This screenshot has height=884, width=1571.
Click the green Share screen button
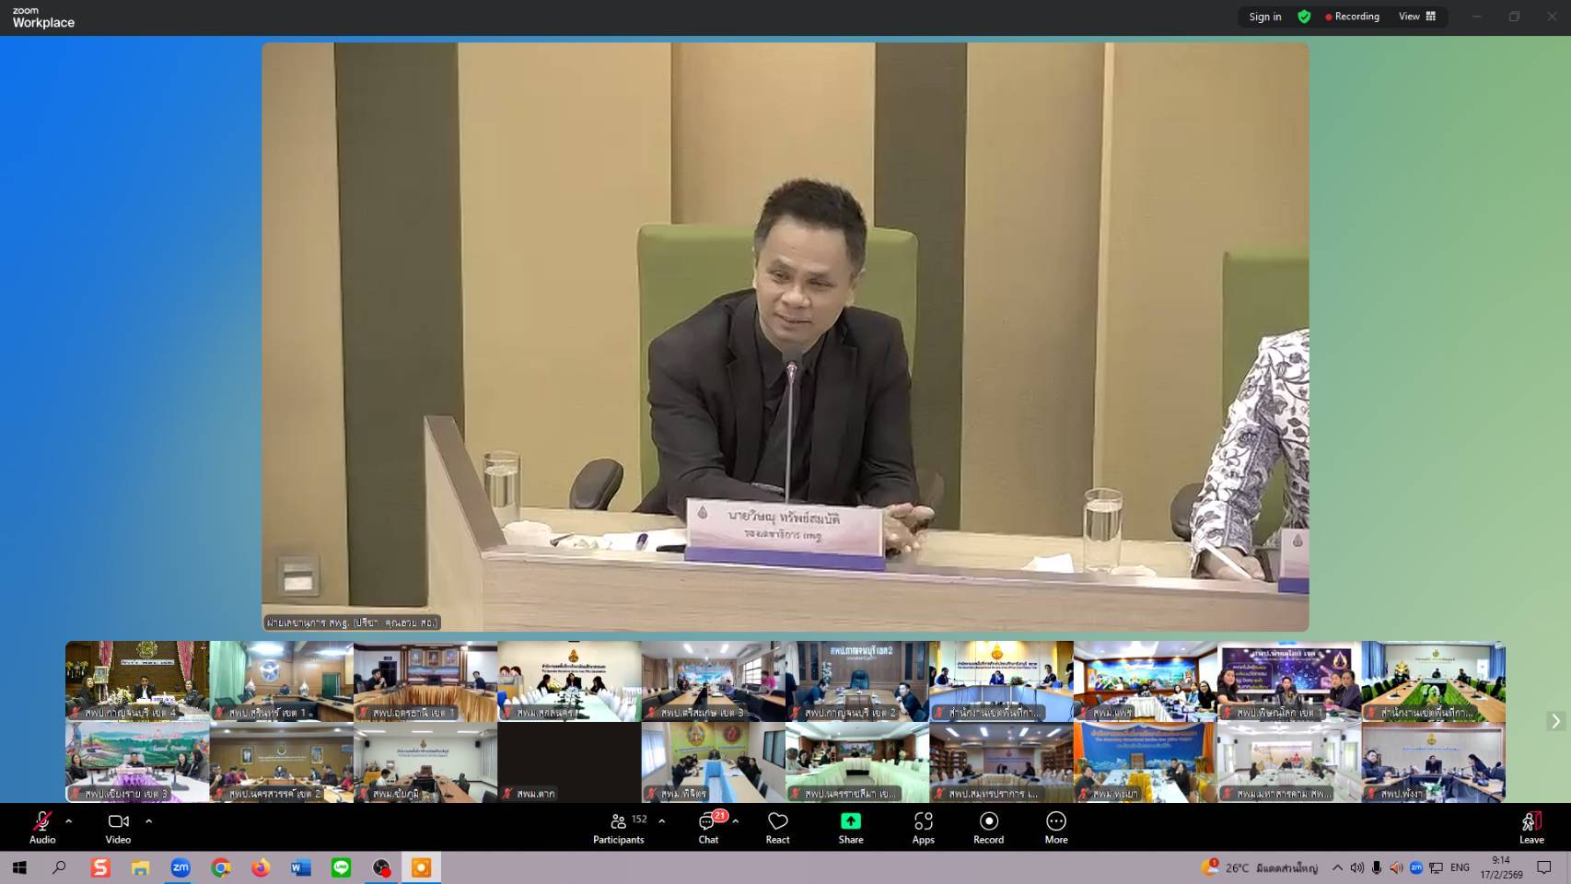pyautogui.click(x=851, y=826)
